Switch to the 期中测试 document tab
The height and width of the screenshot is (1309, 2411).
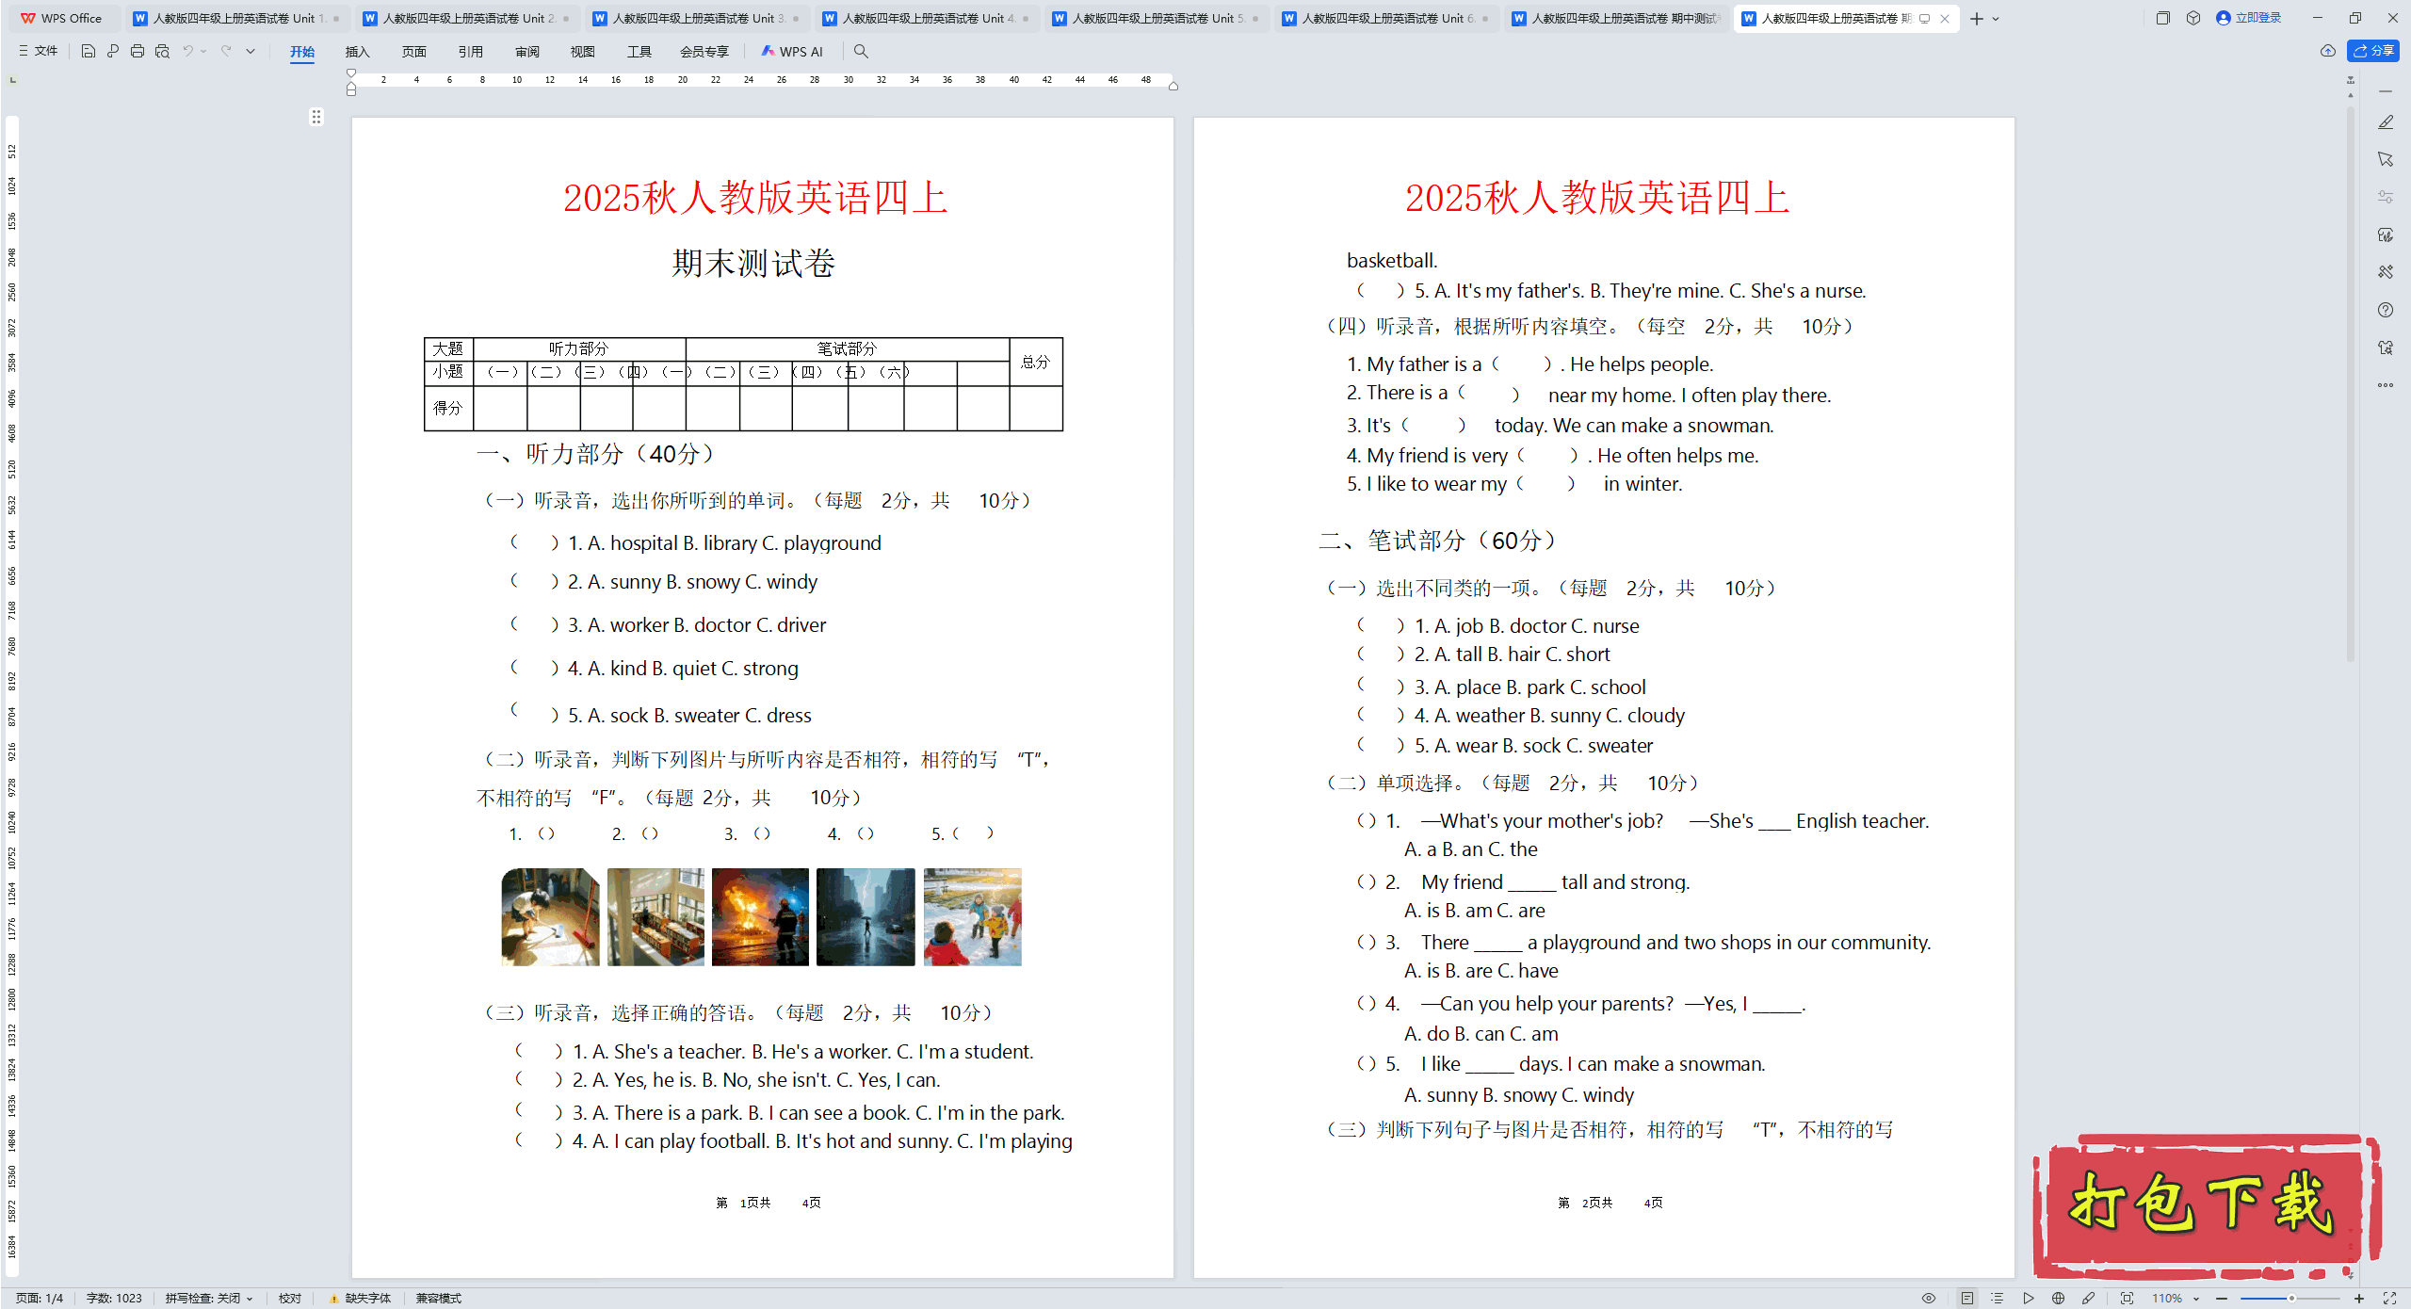(1617, 18)
